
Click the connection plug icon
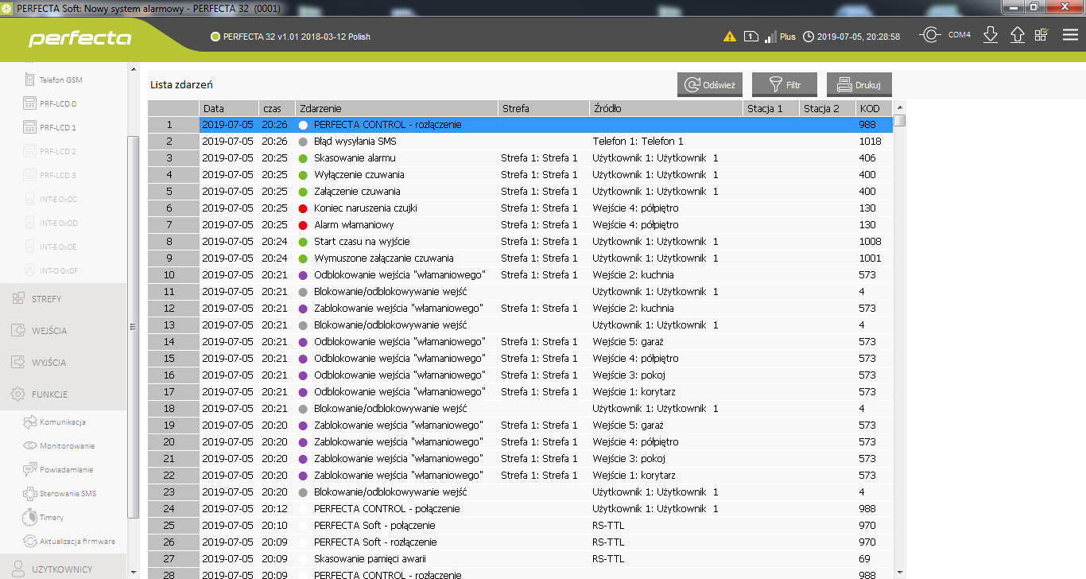click(929, 36)
